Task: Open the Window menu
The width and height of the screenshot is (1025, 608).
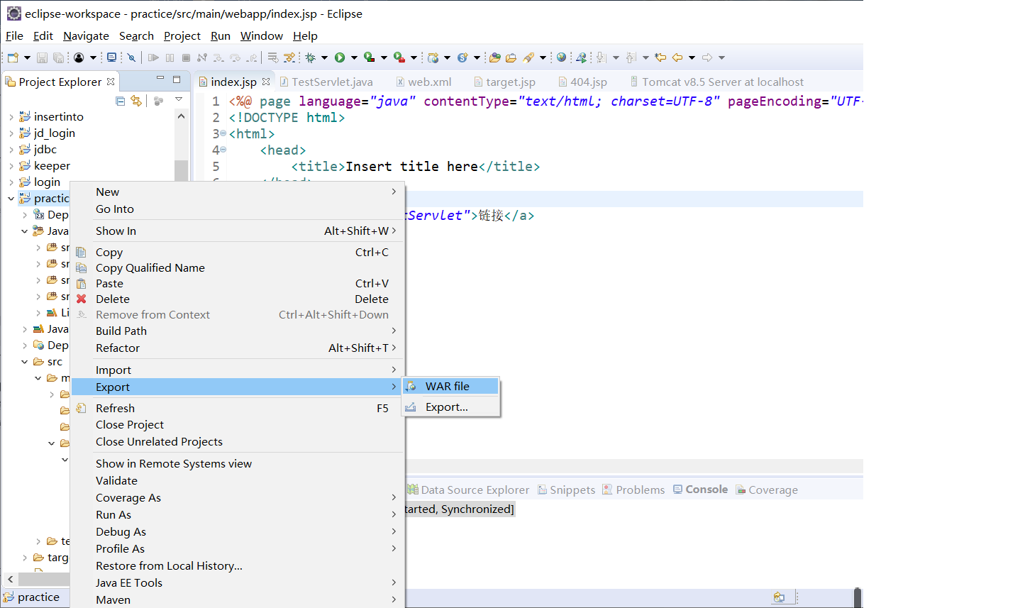Action: 261,35
